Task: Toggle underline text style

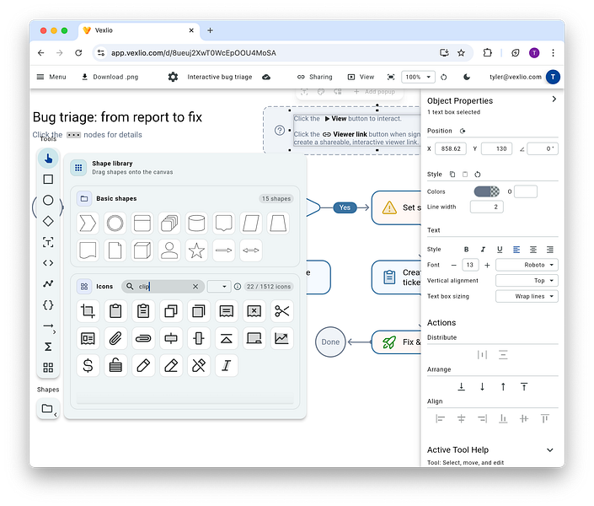Action: tap(500, 250)
